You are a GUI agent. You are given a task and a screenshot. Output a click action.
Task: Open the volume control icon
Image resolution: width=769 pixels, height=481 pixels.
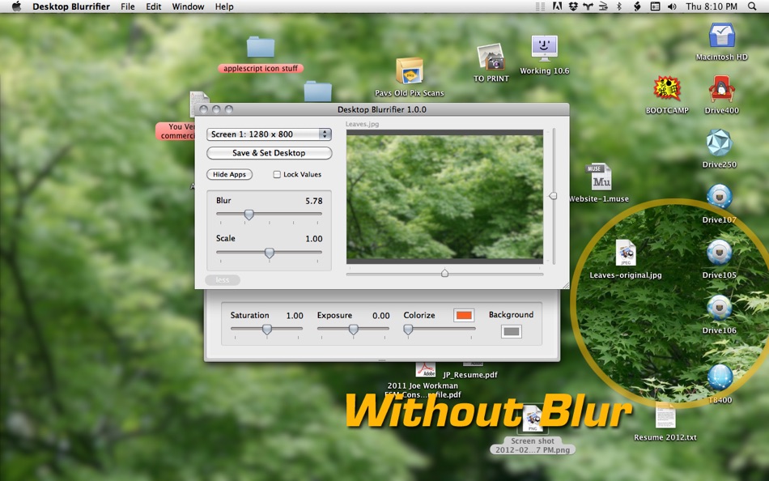(672, 6)
